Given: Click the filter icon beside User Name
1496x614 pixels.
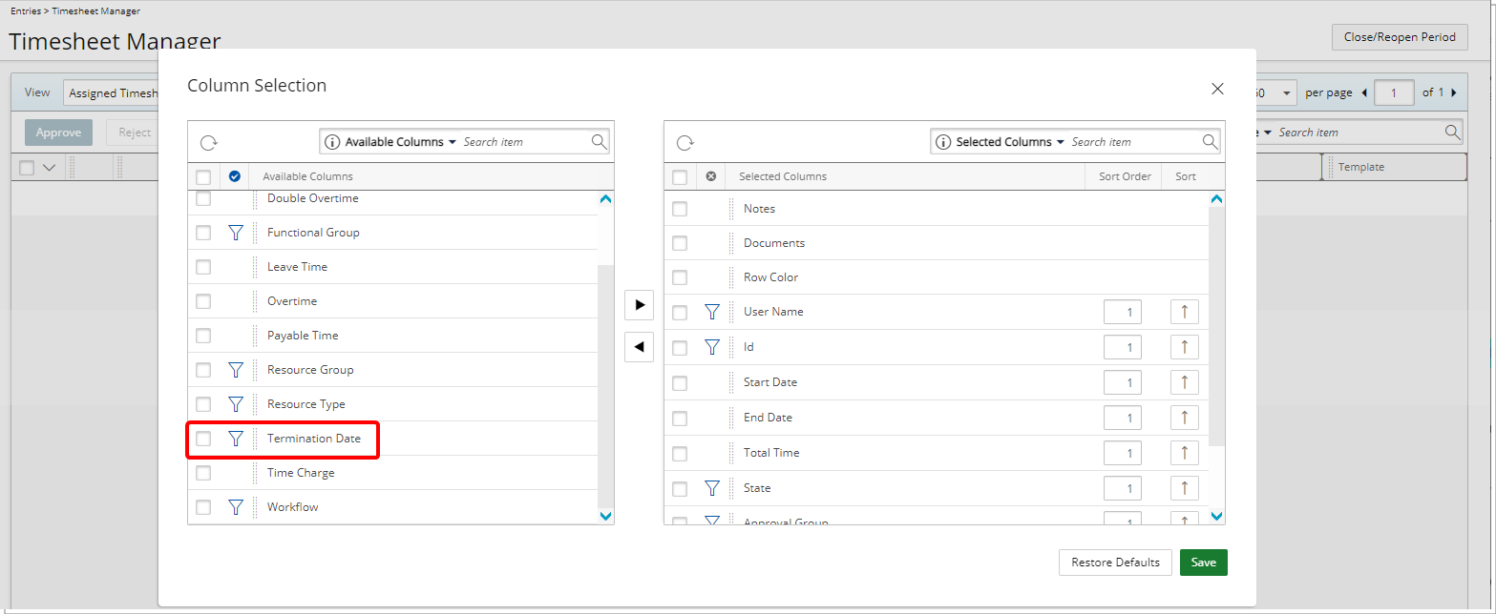Looking at the screenshot, I should click(x=711, y=312).
